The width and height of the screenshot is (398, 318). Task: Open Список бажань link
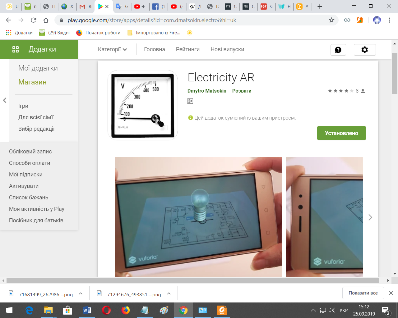29,198
